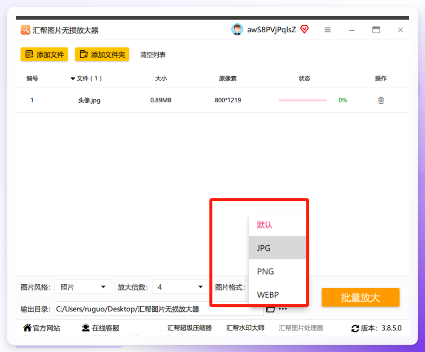Image resolution: width=425 pixels, height=352 pixels.
Task: Select JPG format option
Action: tap(278, 247)
